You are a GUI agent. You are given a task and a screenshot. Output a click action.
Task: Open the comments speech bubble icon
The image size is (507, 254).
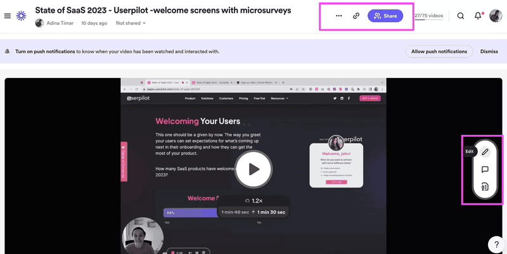(485, 169)
